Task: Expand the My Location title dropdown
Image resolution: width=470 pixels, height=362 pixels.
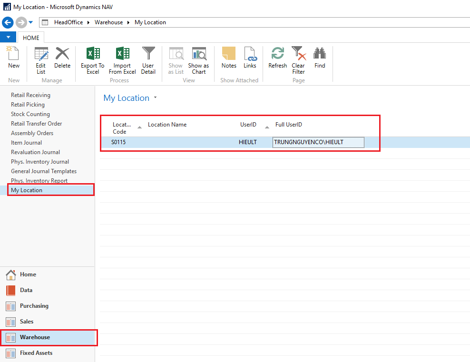Action: tap(155, 98)
